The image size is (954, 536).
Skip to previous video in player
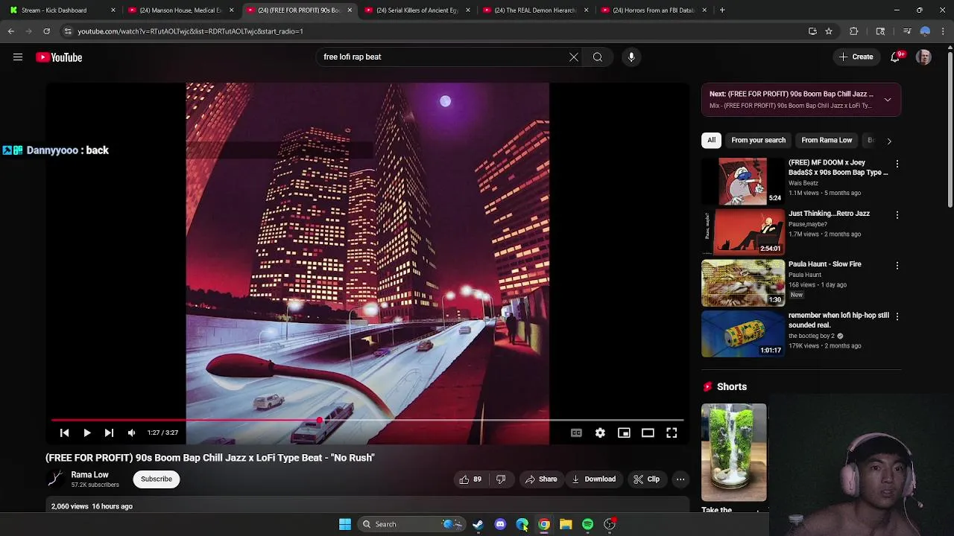click(x=65, y=433)
